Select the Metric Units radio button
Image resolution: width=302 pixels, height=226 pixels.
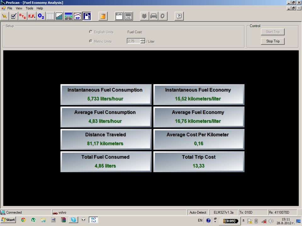coord(91,41)
